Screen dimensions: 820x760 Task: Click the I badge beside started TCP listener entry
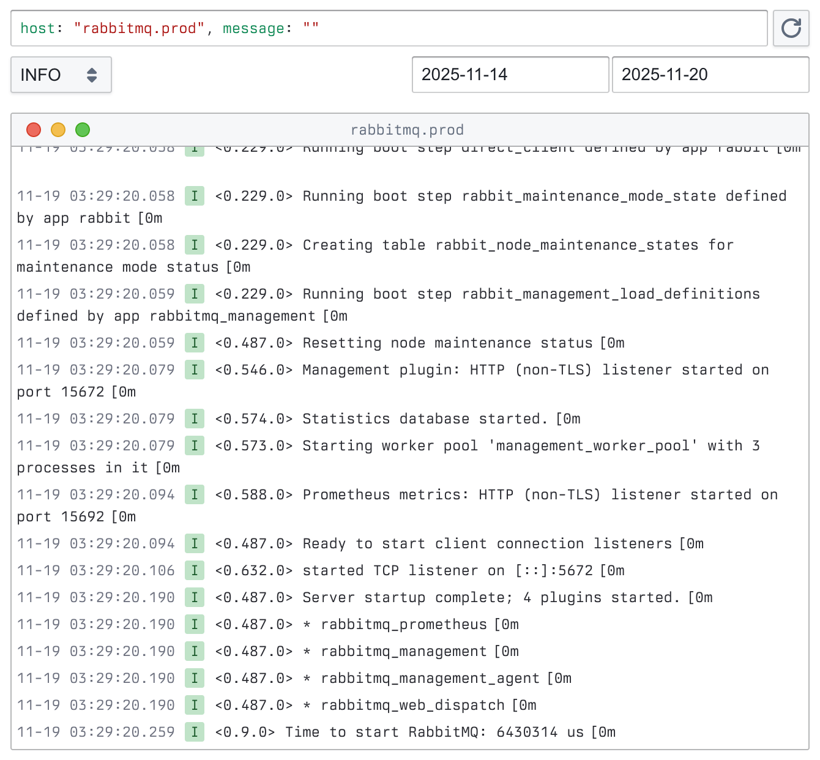coord(194,570)
